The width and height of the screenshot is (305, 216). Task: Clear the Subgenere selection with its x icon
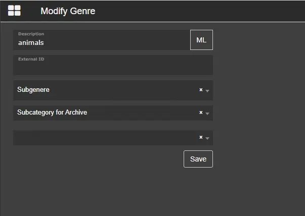(201, 90)
